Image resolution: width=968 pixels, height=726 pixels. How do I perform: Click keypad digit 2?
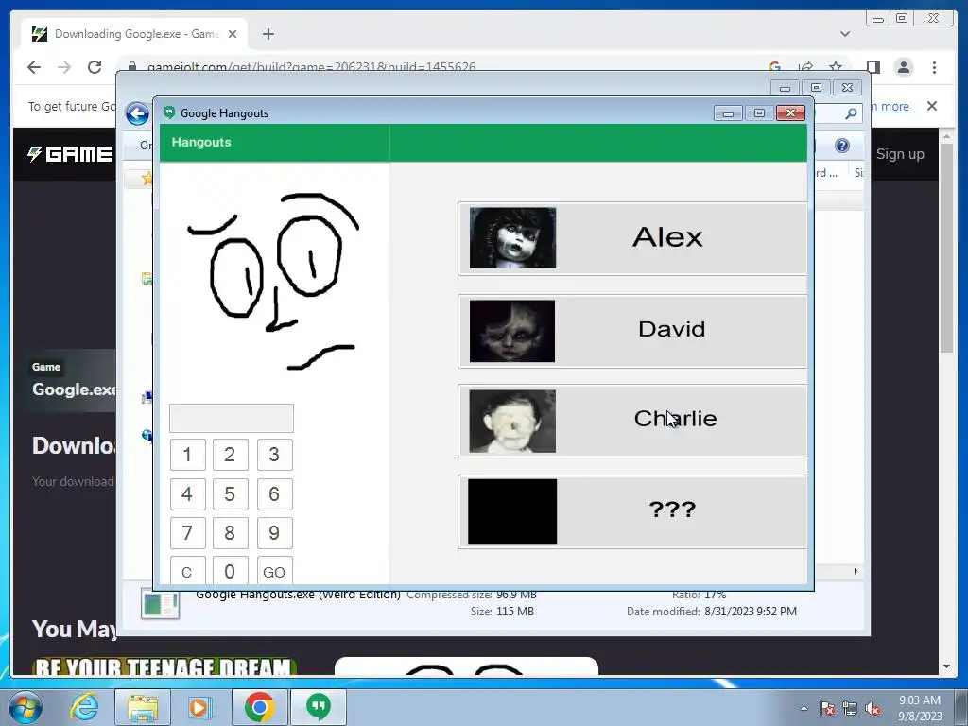tap(231, 455)
